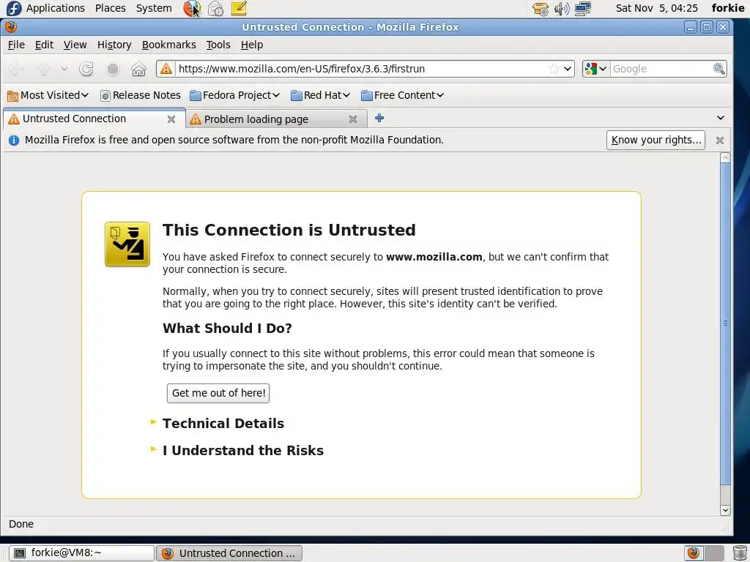Open the Edit menu
750x562 pixels.
click(x=44, y=45)
